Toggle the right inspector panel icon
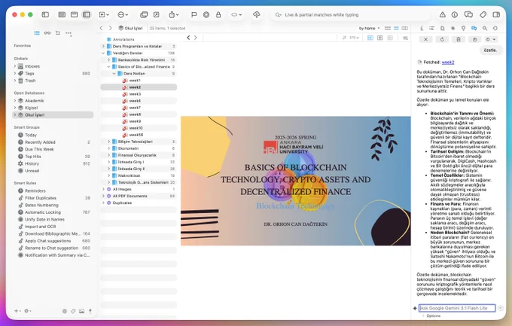 496,15
